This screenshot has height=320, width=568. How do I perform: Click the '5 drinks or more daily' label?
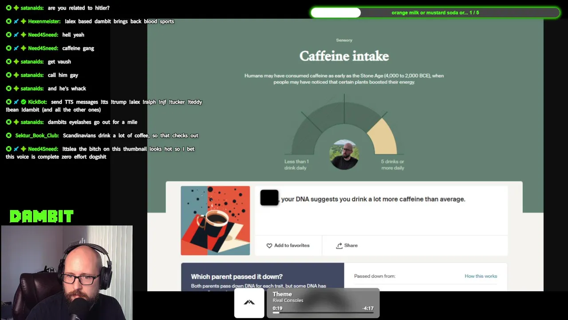(393, 164)
